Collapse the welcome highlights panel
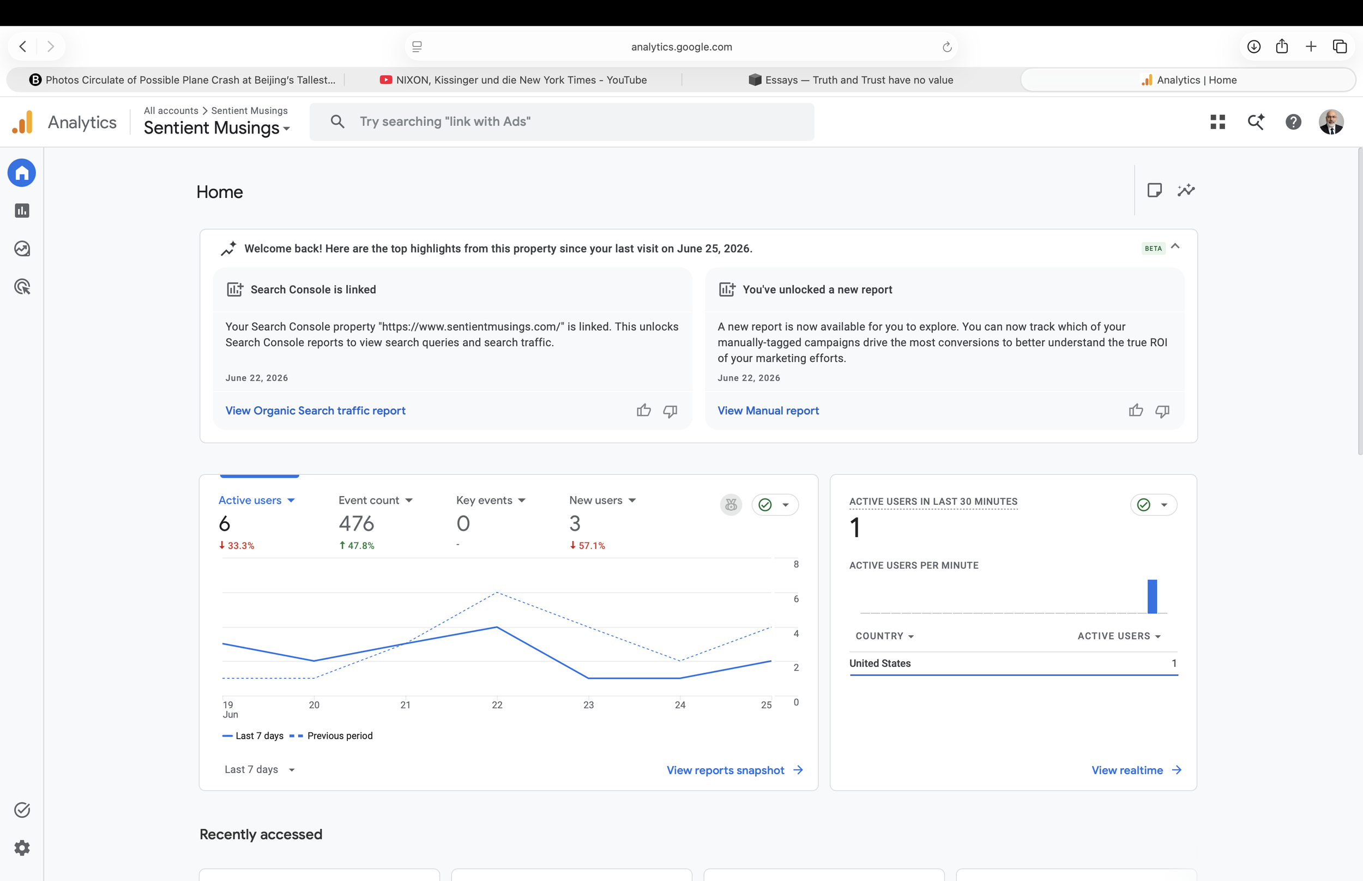This screenshot has width=1363, height=881. click(x=1175, y=246)
